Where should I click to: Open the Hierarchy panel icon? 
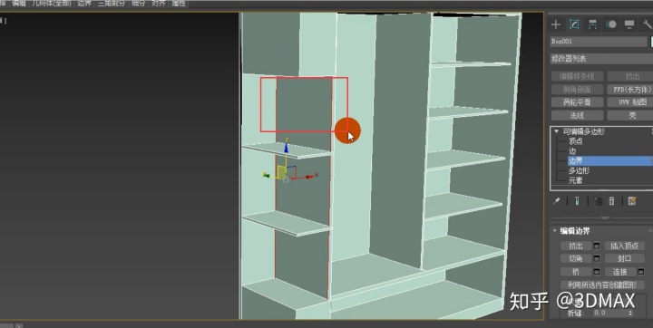point(592,24)
